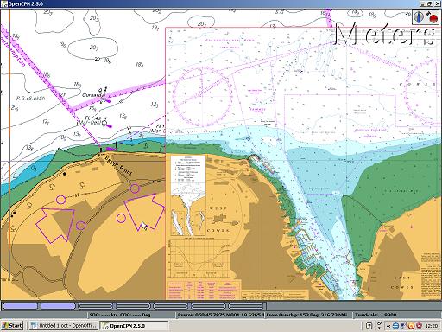This screenshot has height=332, width=442.
Task: Click the OpenCPN title bar app icon
Action: (4, 3)
